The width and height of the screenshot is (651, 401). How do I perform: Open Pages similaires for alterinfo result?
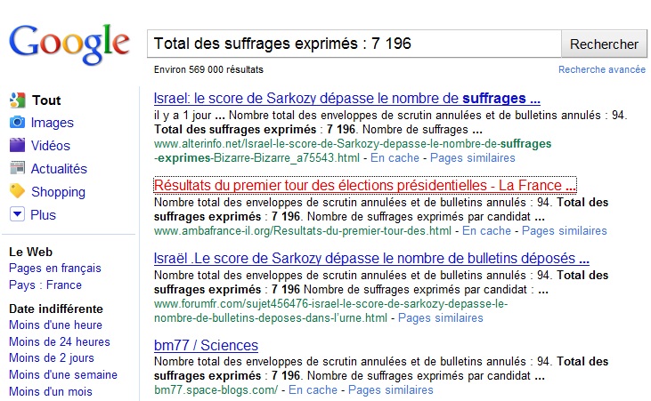[473, 158]
